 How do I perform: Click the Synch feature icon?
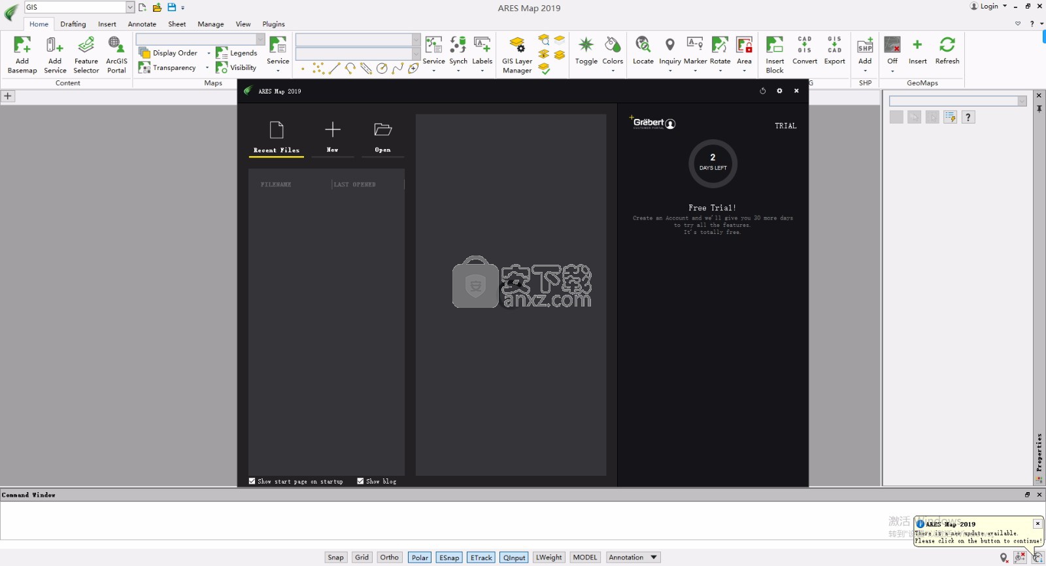[x=458, y=44]
